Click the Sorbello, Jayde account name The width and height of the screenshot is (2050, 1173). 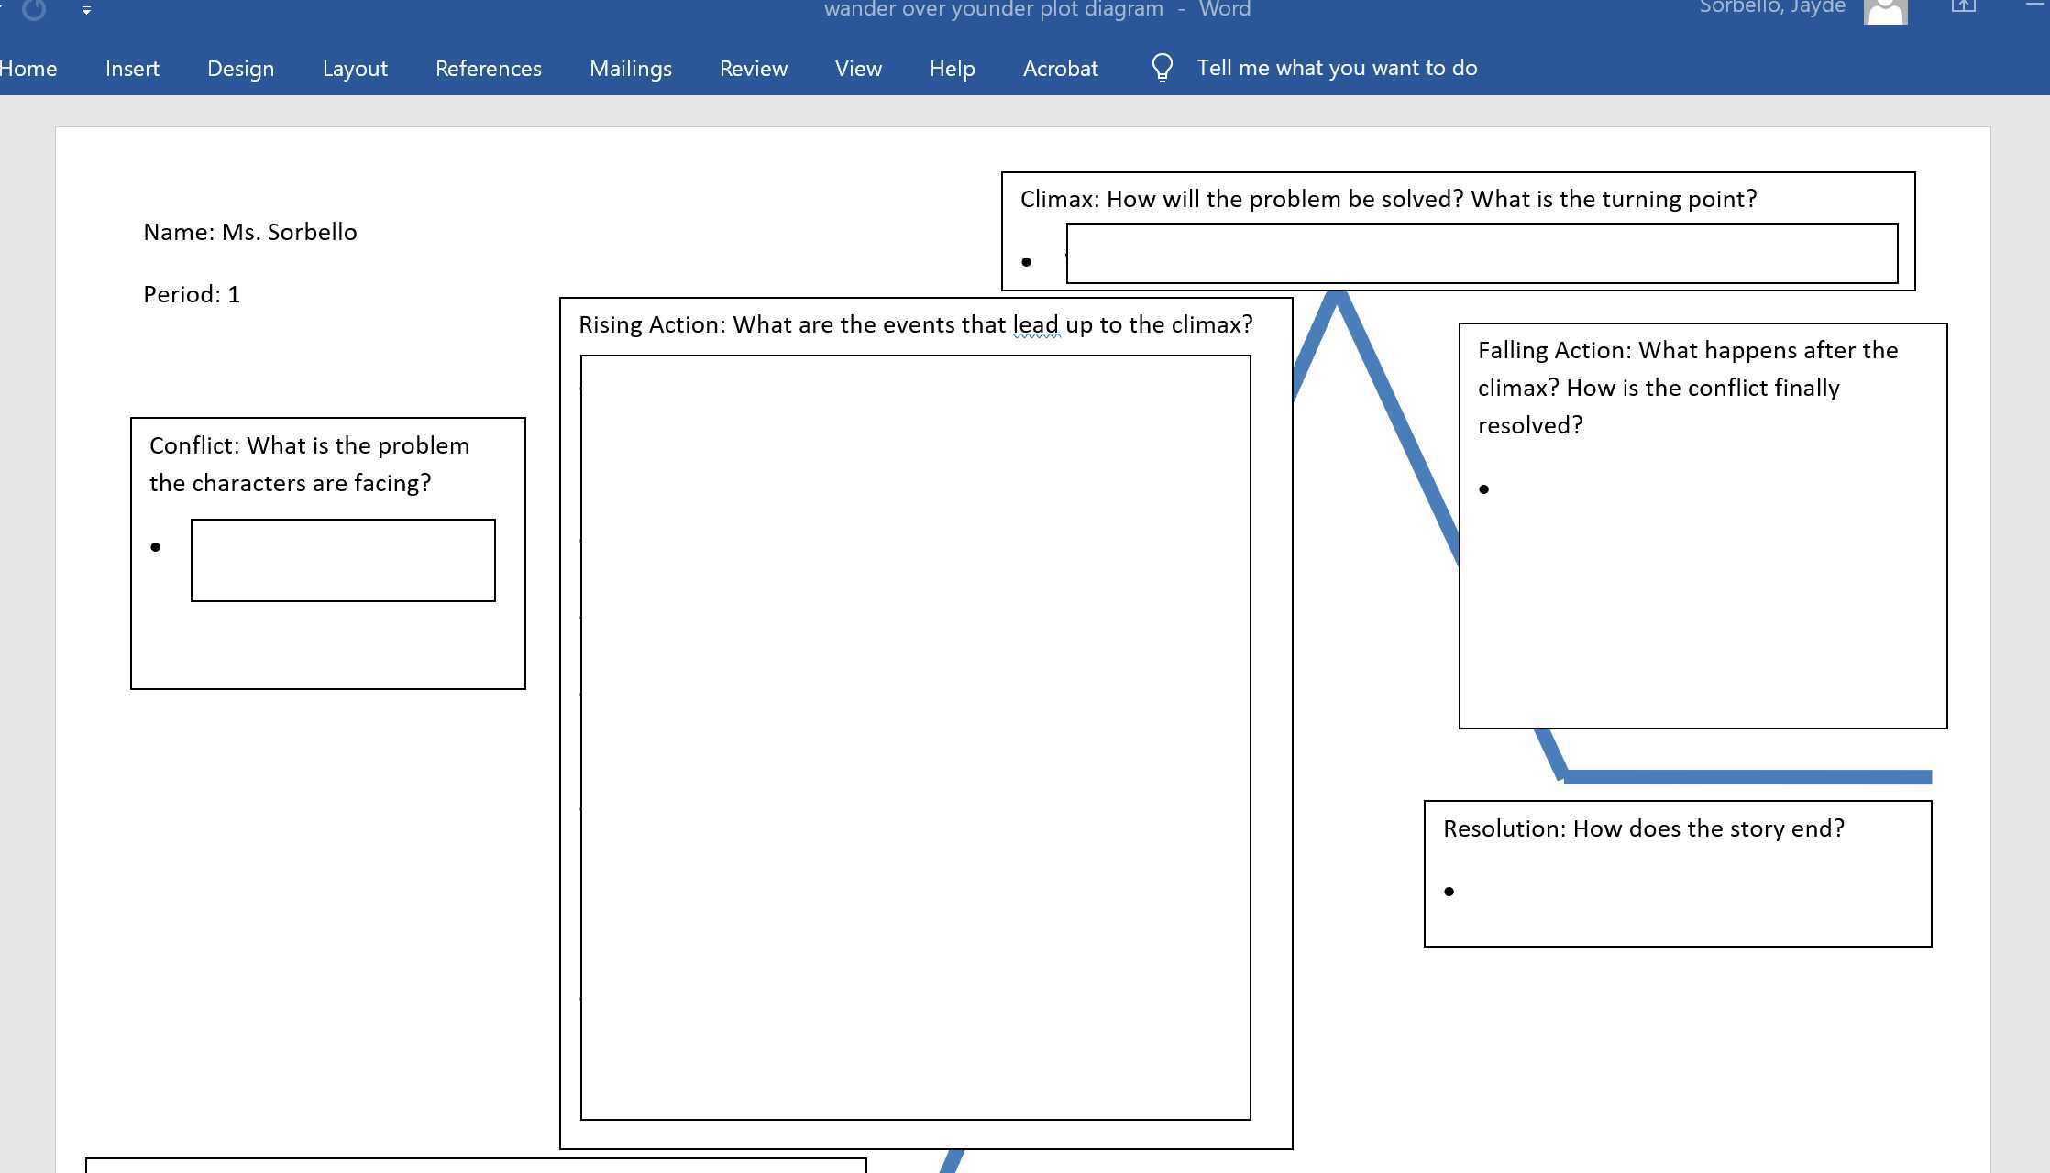coord(1771,8)
